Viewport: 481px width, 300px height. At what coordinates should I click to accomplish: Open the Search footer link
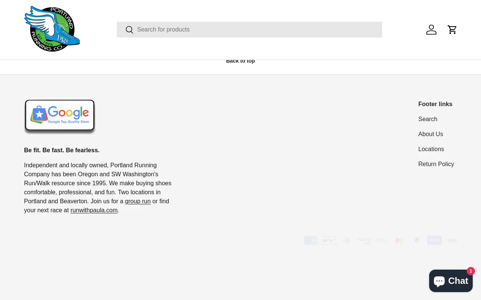pos(428,119)
